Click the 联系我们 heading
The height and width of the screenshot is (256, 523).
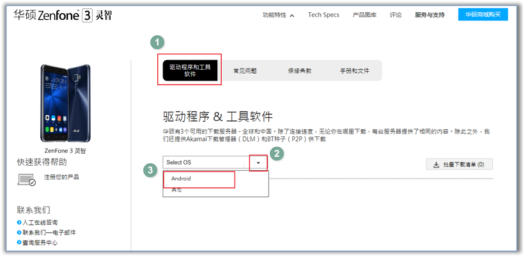[x=34, y=210]
